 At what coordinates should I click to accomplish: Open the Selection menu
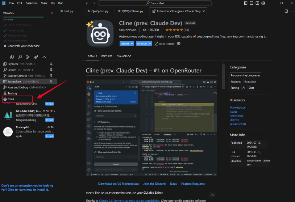(x=32, y=3)
